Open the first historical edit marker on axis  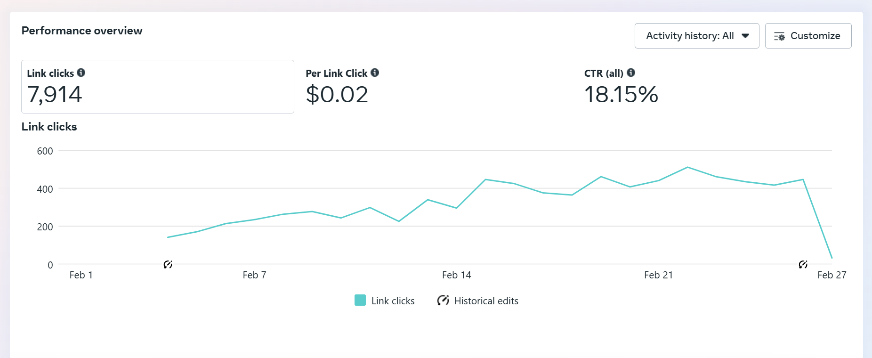click(x=168, y=264)
